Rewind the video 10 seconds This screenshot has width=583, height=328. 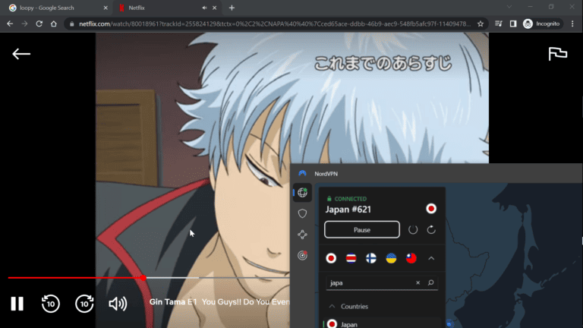[50, 304]
